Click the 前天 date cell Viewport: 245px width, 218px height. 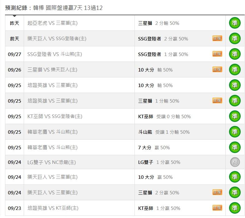(14, 39)
